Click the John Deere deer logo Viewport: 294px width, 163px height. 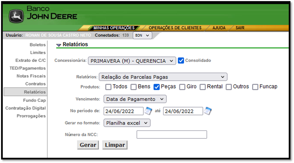[16, 16]
